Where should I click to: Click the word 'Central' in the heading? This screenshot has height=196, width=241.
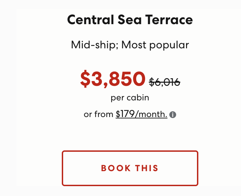(x=90, y=20)
